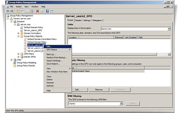This screenshot has height=113, width=179.
Task: Choose Rename in the context menu
Action: pos(58,83)
